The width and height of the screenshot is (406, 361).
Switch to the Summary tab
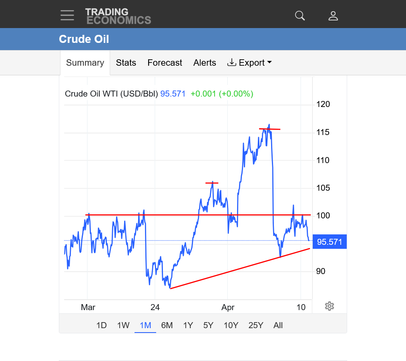click(x=85, y=63)
